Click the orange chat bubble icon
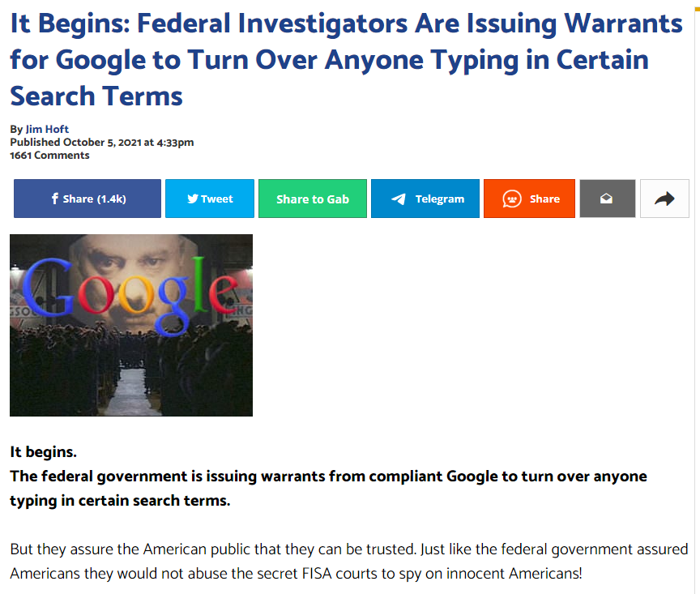Viewport: 700px width, 594px height. [x=511, y=199]
